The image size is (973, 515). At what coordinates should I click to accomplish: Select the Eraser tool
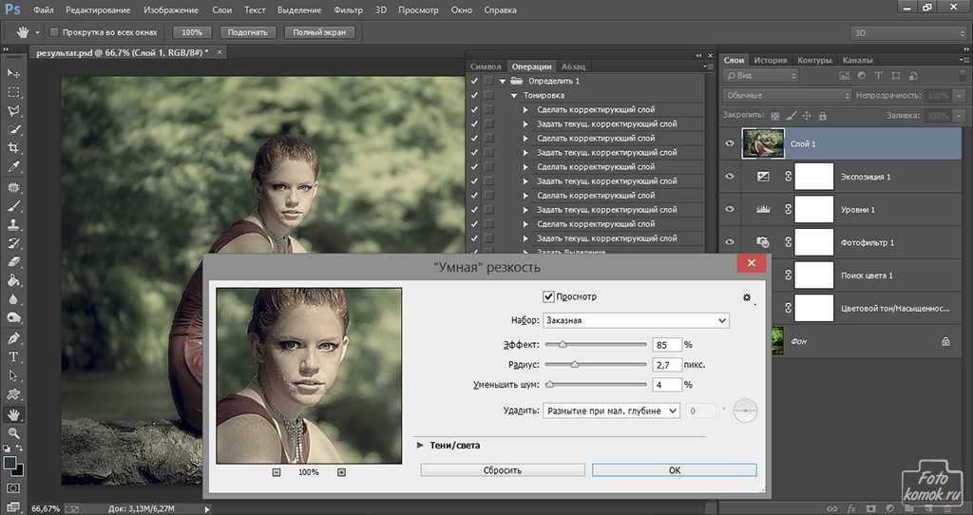click(x=13, y=262)
